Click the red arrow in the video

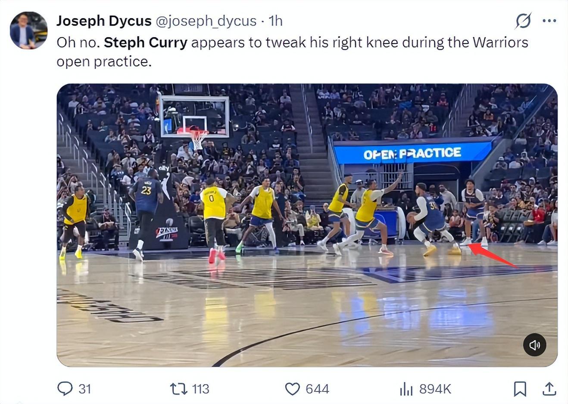click(492, 255)
